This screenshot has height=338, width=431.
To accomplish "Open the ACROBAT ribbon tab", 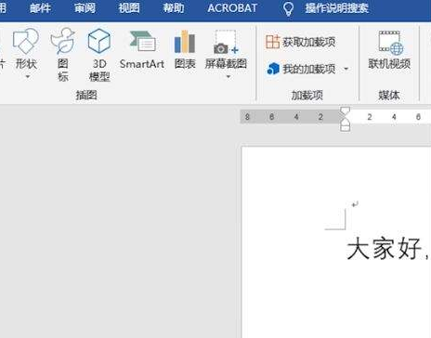I will (232, 8).
